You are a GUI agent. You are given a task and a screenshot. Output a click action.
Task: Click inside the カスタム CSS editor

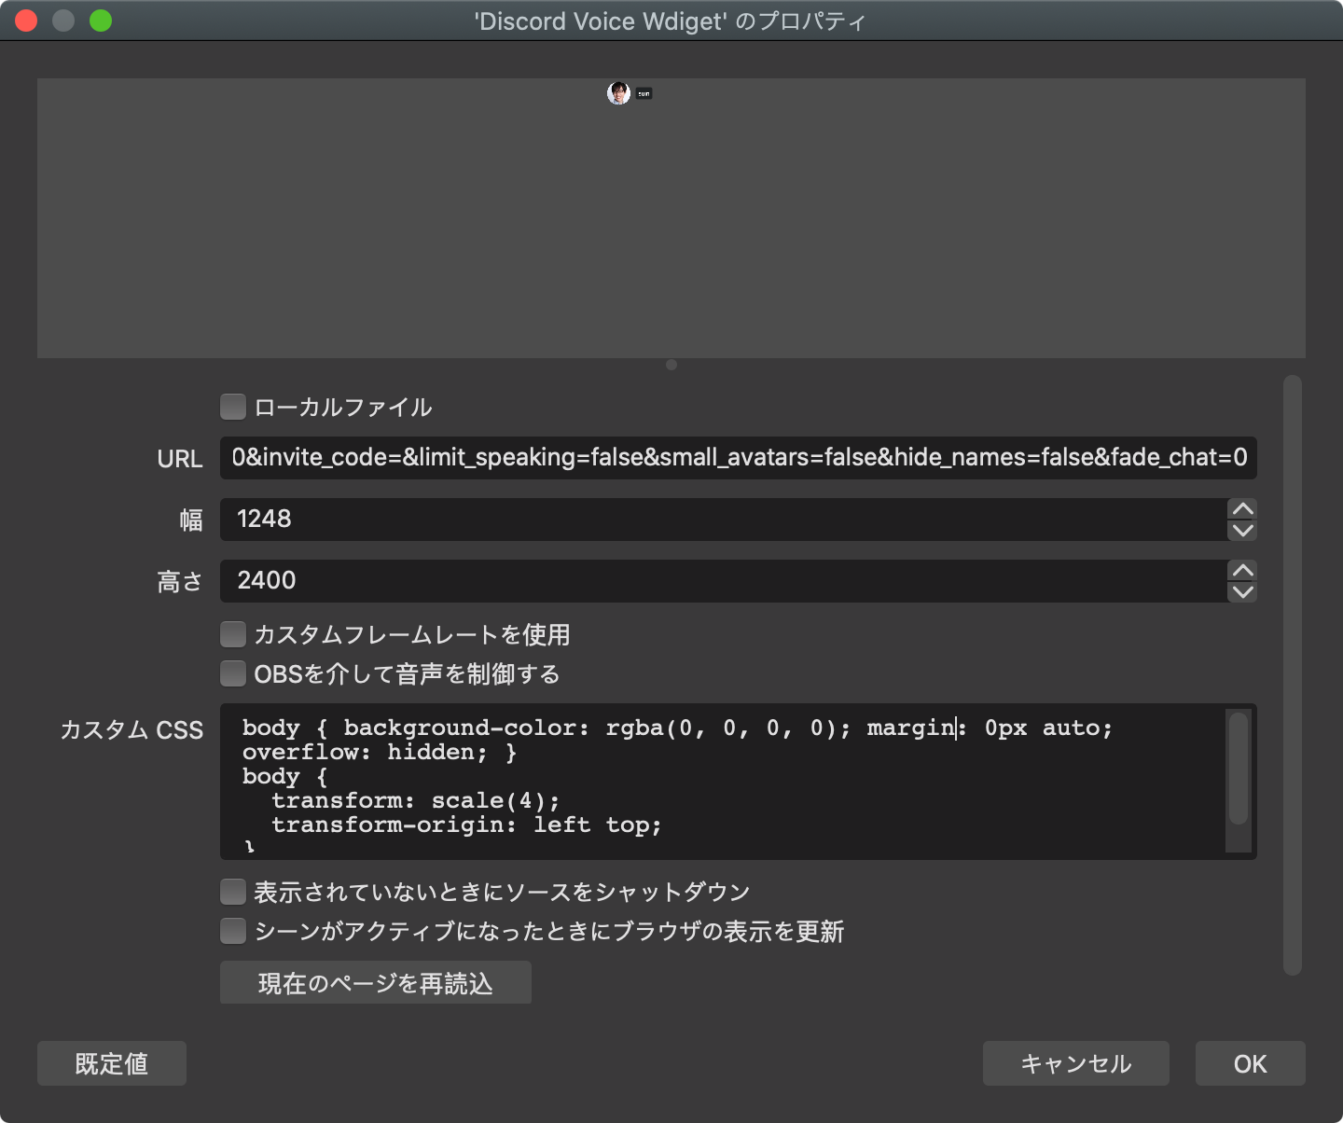(653, 783)
